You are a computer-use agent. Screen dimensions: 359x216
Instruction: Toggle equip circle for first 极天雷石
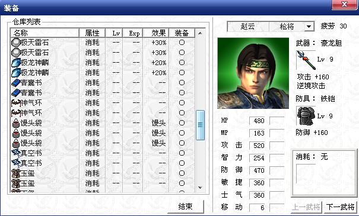point(182,43)
